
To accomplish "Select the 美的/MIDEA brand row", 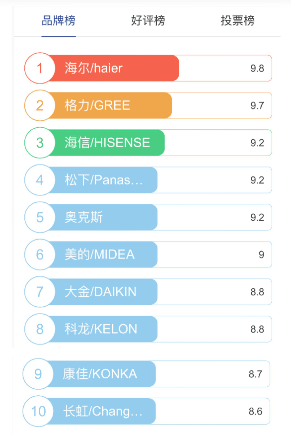I will click(x=148, y=255).
